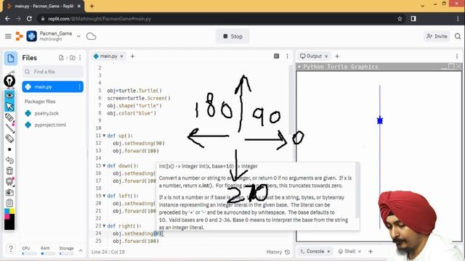Open file History
Screen dimensions: 465x261
[x=278, y=252]
